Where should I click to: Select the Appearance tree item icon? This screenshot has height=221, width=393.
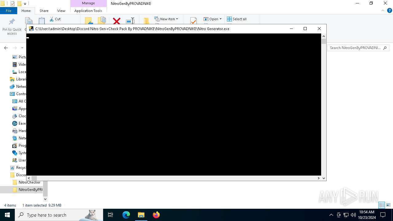14,109
